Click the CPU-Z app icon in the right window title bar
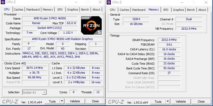 [x=109, y=2]
